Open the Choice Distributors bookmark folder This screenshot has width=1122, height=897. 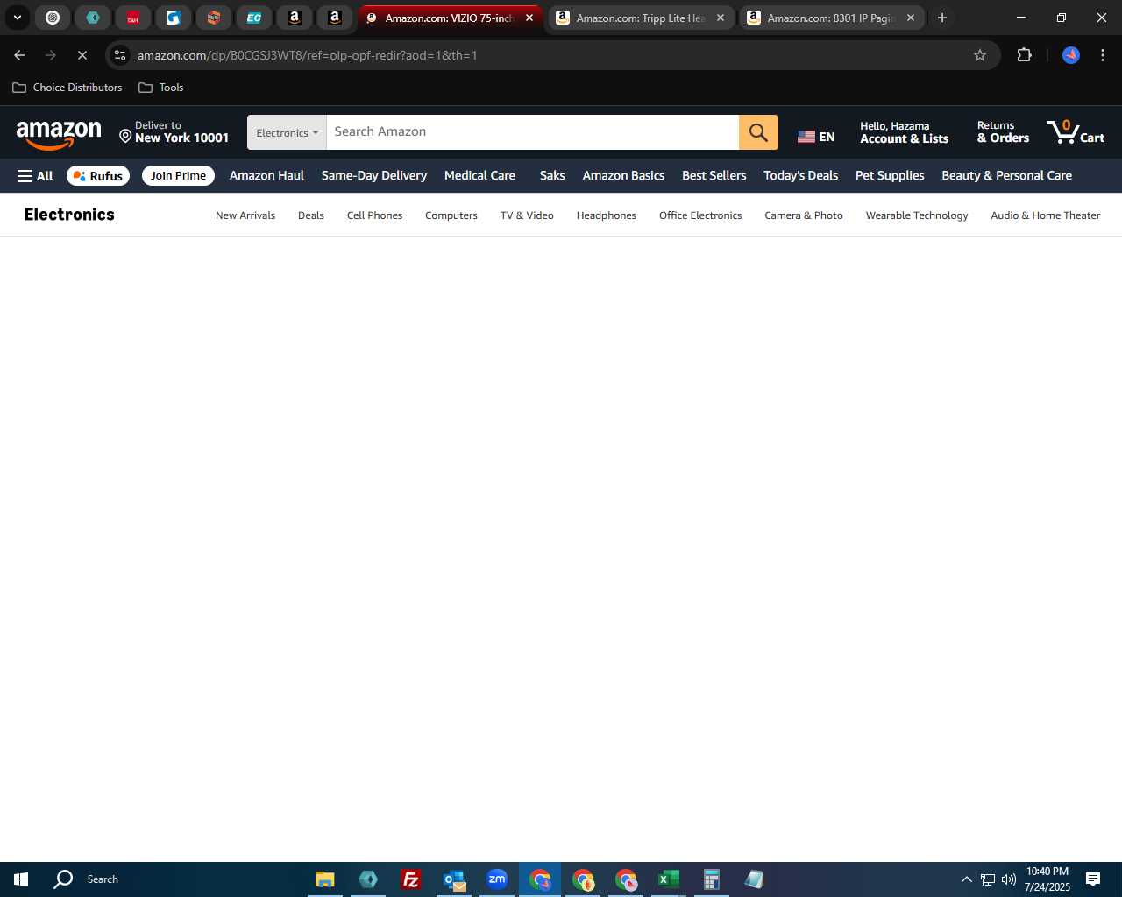coord(67,88)
